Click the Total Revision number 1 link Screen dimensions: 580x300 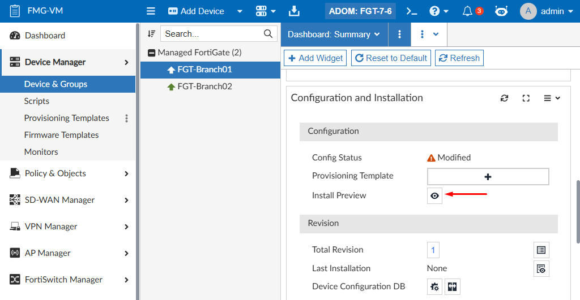pos(433,250)
